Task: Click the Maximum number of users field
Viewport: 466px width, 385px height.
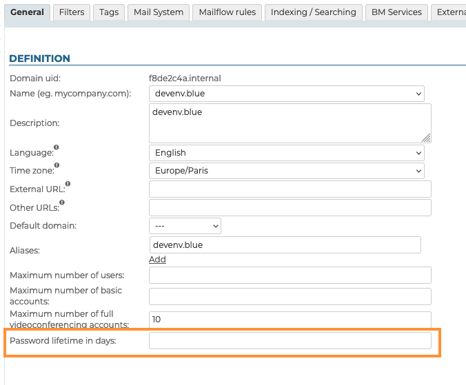Action: tap(290, 275)
